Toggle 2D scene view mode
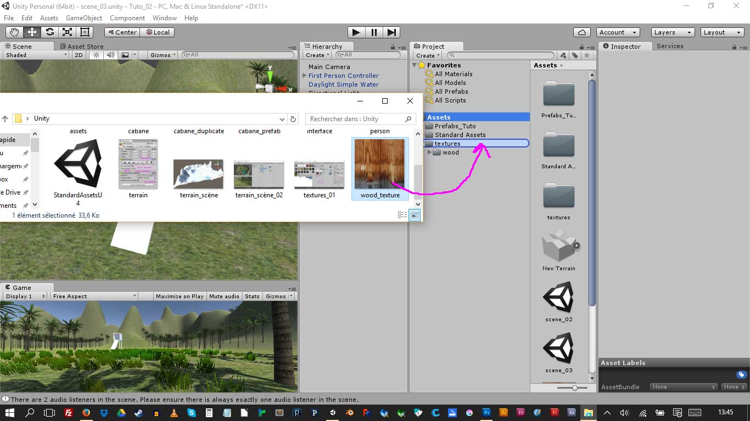750x421 pixels. [79, 55]
